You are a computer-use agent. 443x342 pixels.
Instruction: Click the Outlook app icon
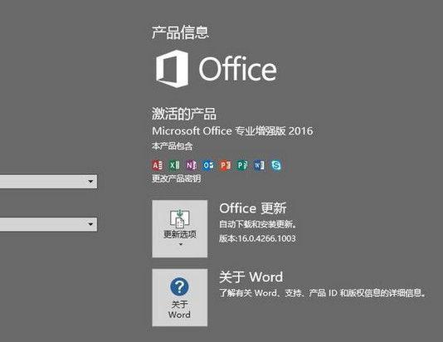[208, 165]
